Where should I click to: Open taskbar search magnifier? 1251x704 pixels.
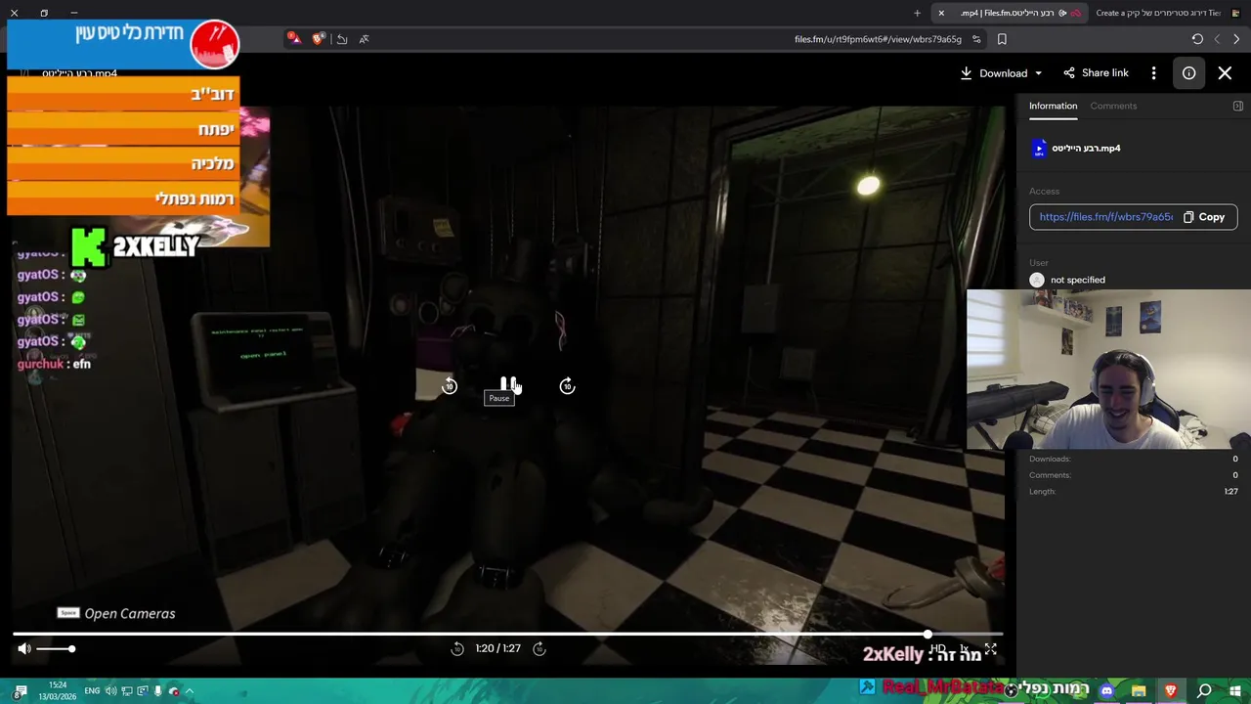point(1204,691)
